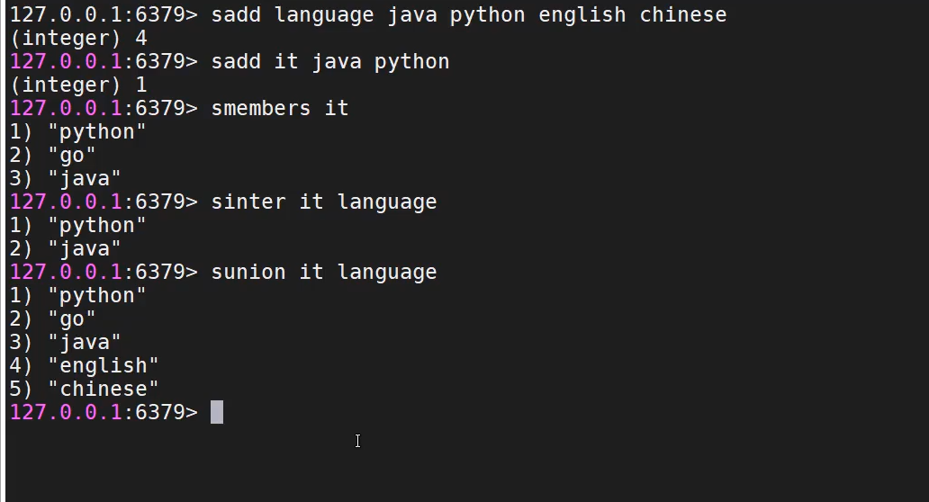Click "go" in the sunion output
929x502 pixels.
tap(72, 318)
